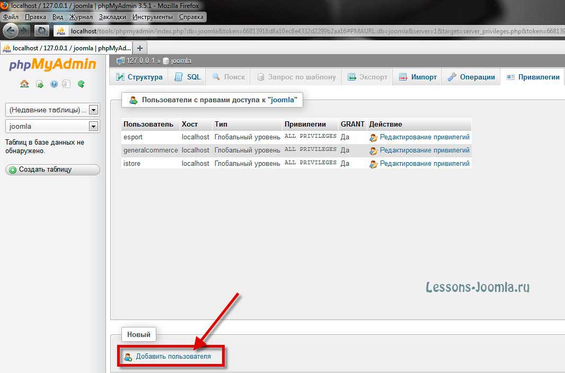Expand the recent tables dropdown
The image size is (565, 373).
pyautogui.click(x=52, y=110)
